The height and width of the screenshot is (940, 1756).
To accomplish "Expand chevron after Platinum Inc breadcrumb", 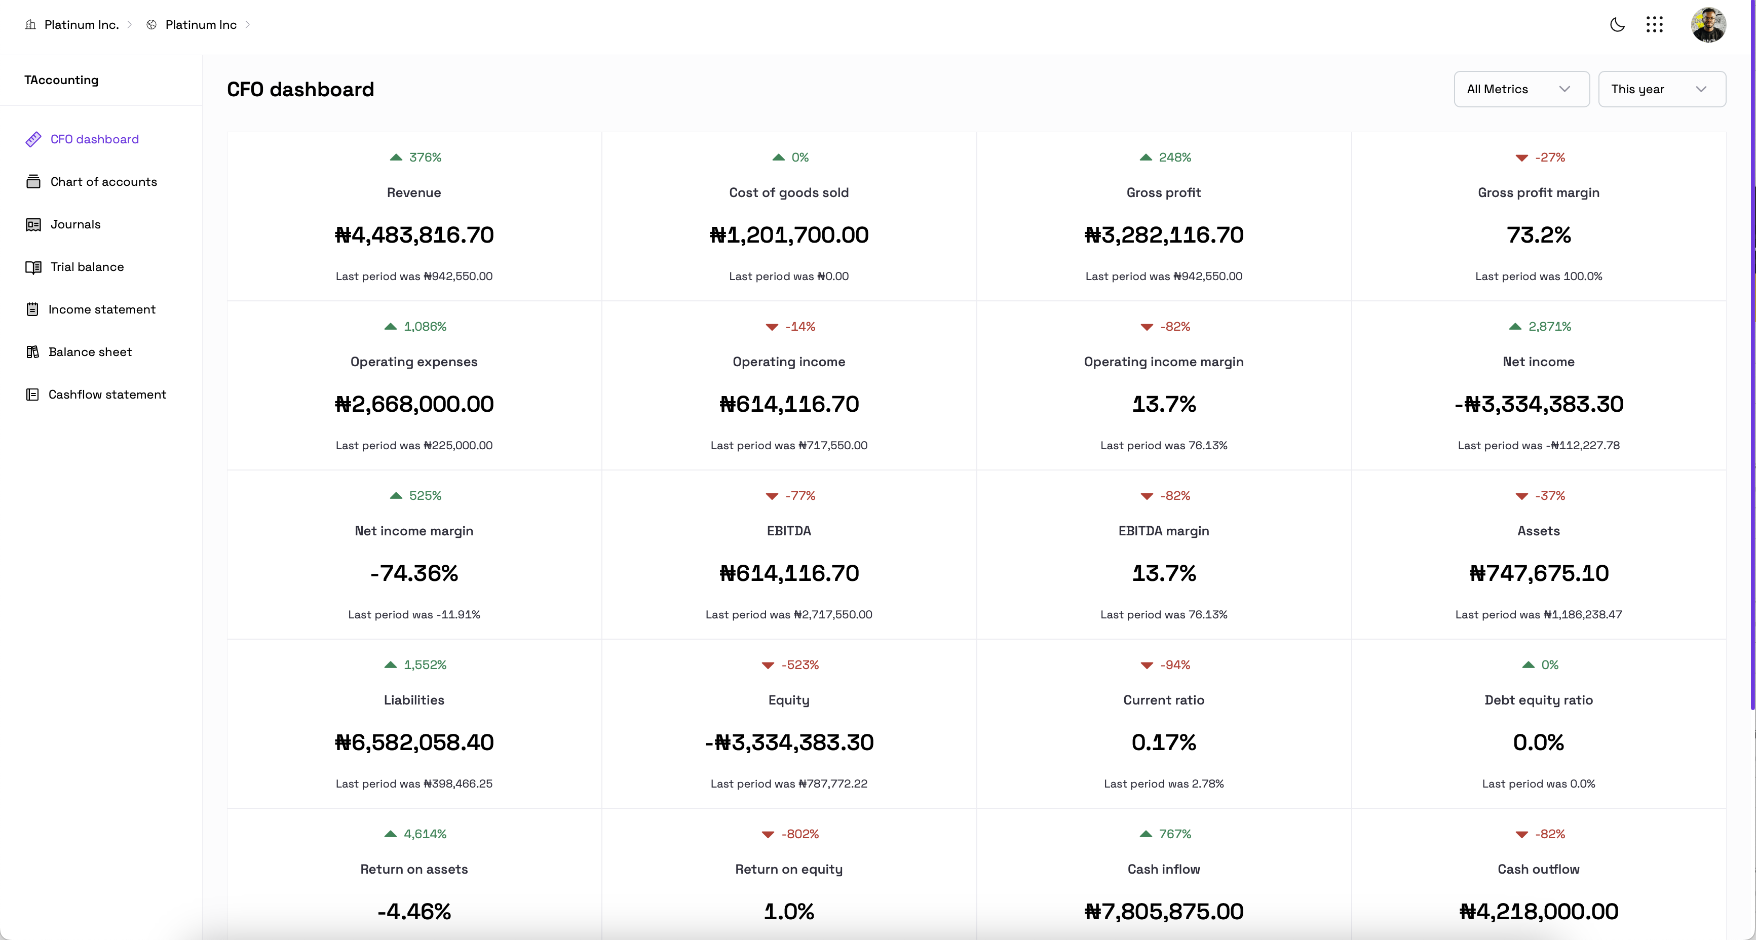I will tap(247, 24).
